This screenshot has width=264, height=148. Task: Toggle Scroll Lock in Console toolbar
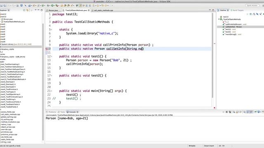[x=237, y=112]
